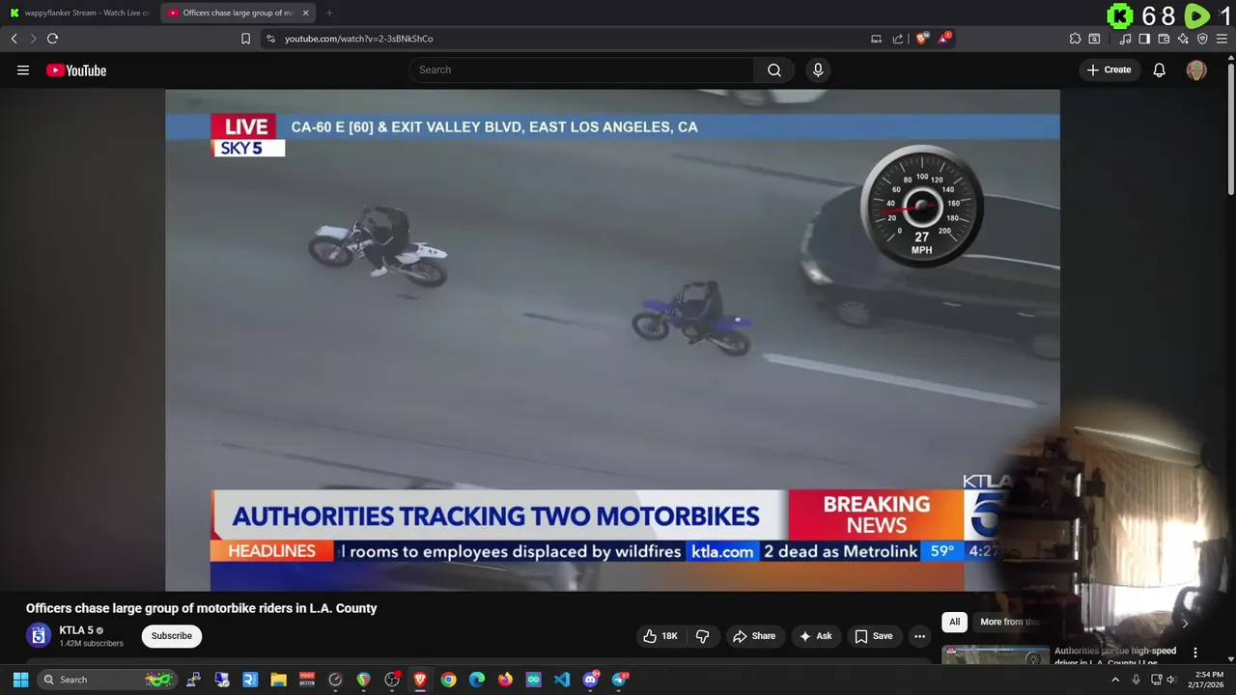Image resolution: width=1236 pixels, height=695 pixels.
Task: Open Visual Studio Code from taskbar
Action: tap(562, 680)
